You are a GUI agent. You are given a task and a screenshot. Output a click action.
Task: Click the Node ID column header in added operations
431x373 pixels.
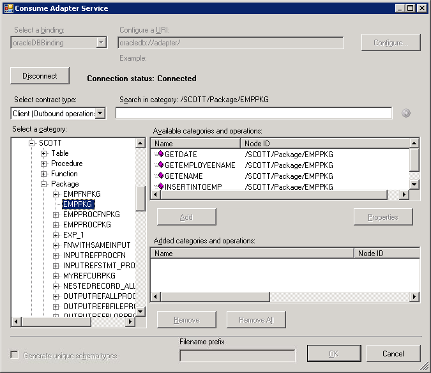(x=387, y=253)
